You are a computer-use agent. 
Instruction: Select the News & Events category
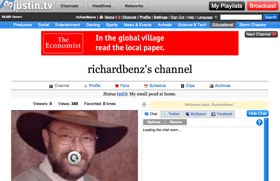click(x=138, y=25)
